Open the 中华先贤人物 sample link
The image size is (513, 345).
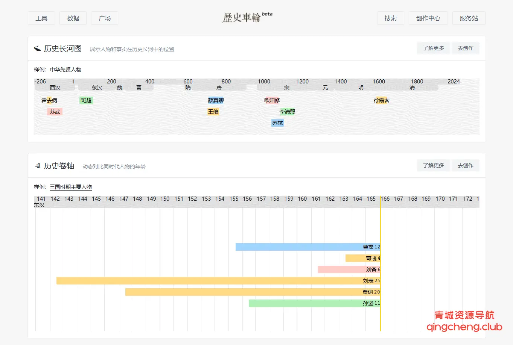65,70
